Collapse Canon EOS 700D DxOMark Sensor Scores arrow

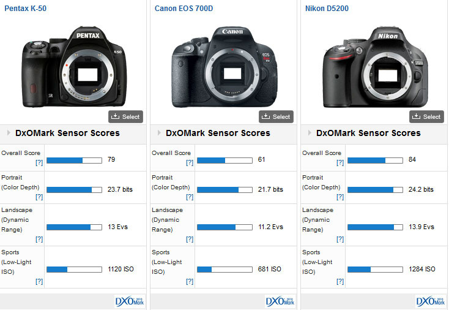pyautogui.click(x=159, y=133)
